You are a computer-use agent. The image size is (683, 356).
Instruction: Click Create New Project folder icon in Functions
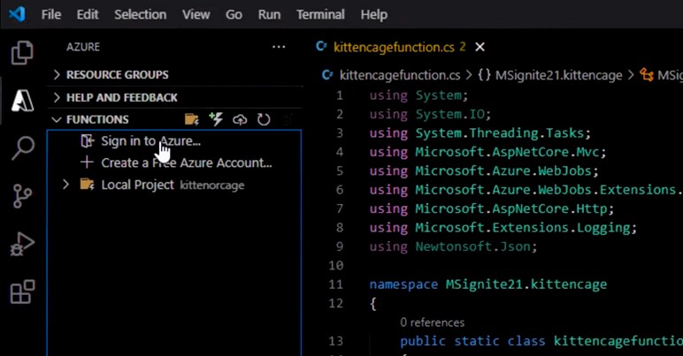[x=192, y=119]
